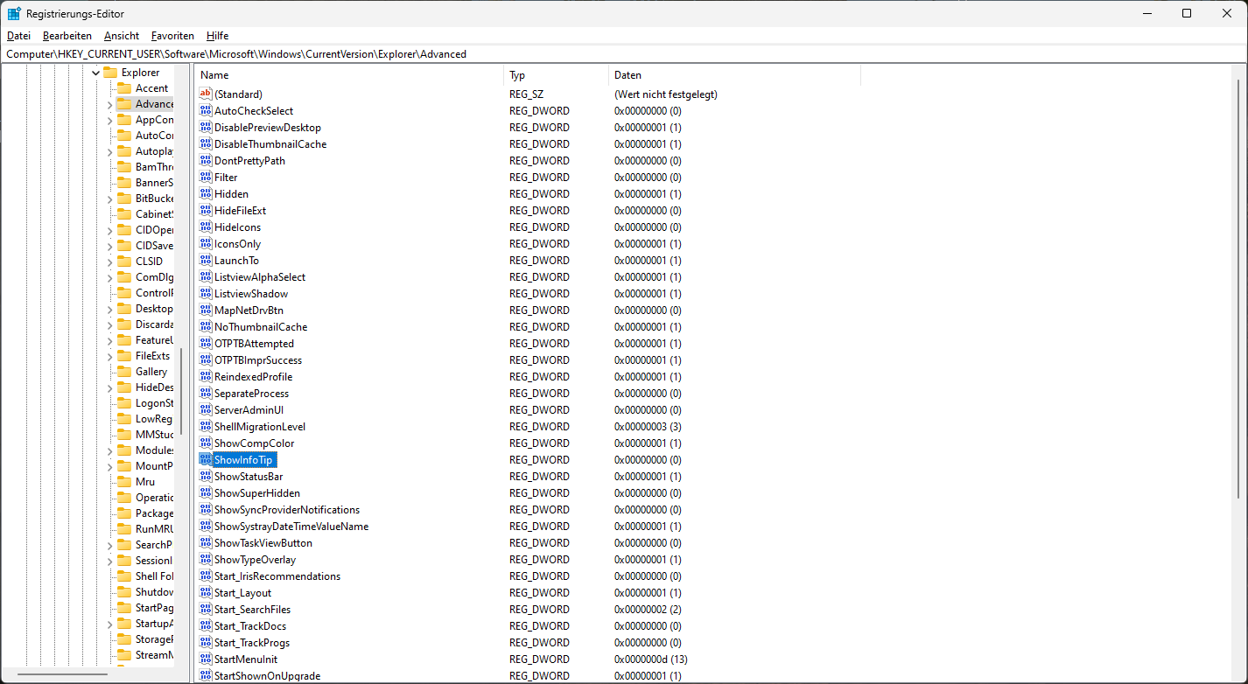Click the tree pane horizontal scrollbar
The image size is (1248, 684).
click(62, 674)
